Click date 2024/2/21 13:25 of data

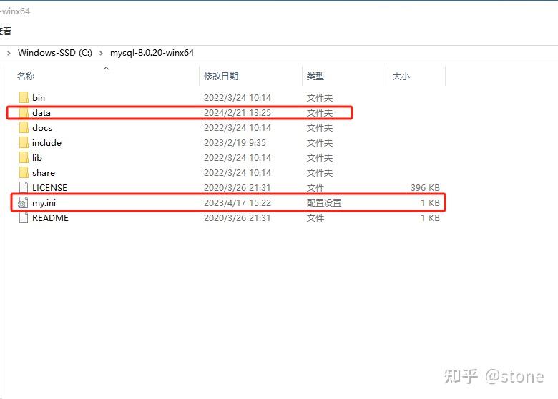point(238,113)
